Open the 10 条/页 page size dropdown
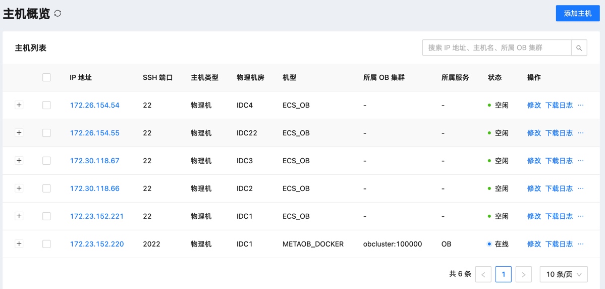The width and height of the screenshot is (605, 289). [x=564, y=274]
